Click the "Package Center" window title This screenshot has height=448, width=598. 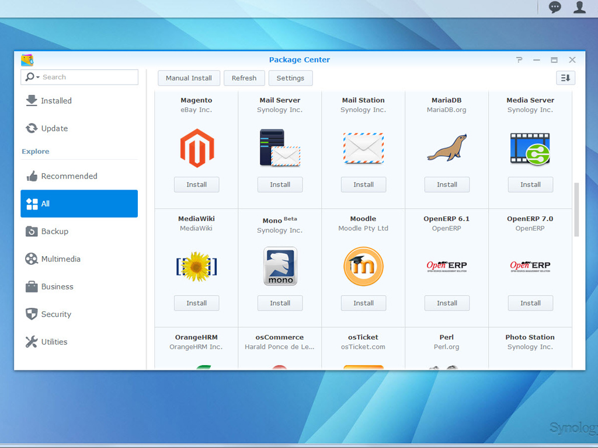[300, 60]
